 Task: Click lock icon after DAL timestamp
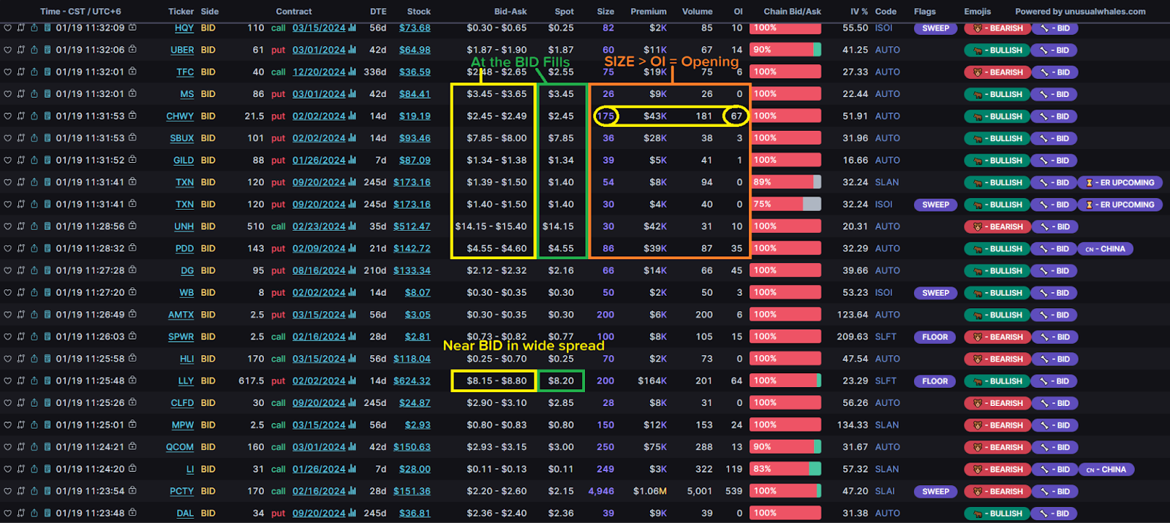pos(132,513)
